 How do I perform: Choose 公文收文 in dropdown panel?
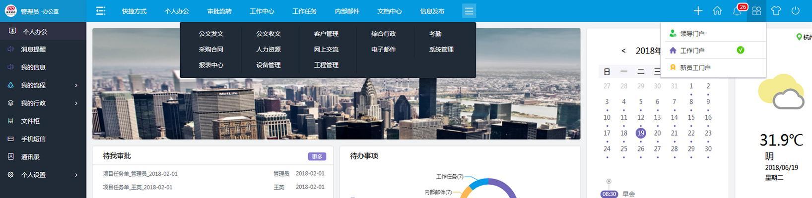(269, 34)
